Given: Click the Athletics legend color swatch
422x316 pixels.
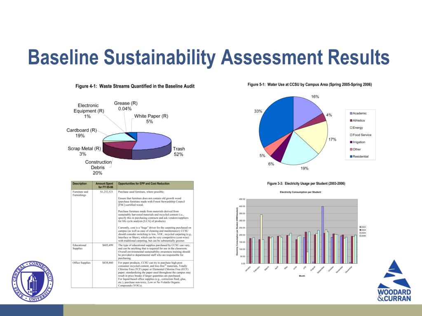Looking at the screenshot, I should 351,121.
